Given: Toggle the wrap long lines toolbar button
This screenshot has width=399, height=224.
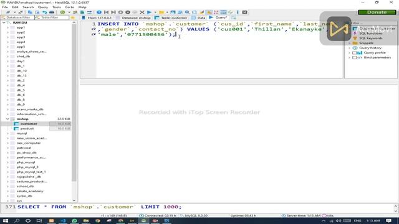Looking at the screenshot, I should 223,12.
